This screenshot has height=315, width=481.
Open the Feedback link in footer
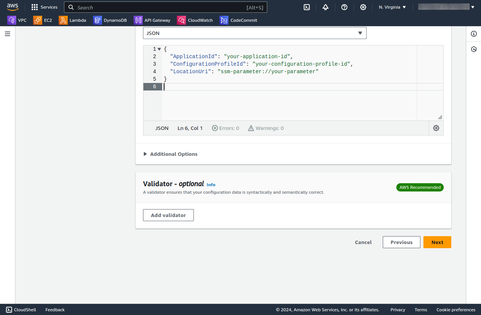coord(55,310)
